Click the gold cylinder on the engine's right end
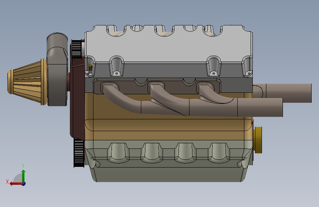 coord(258,140)
